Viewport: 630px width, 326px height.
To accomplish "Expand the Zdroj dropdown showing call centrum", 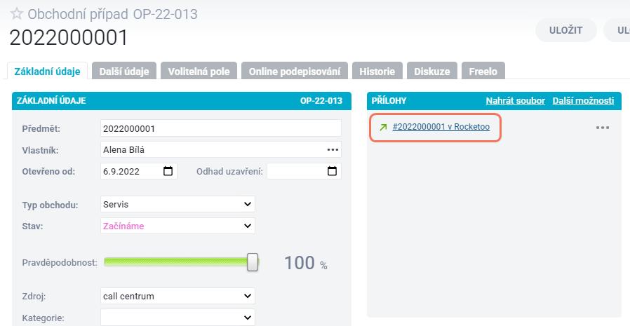I will 177,297.
